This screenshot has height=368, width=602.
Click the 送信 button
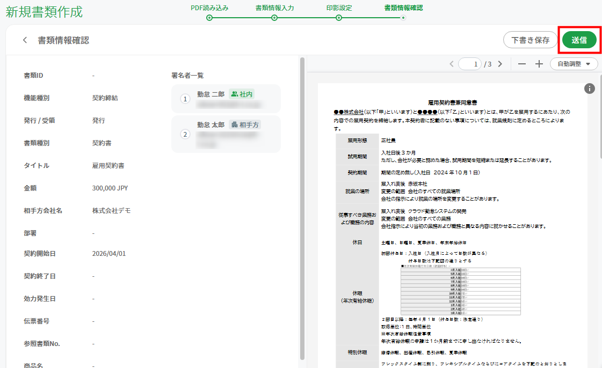579,40
